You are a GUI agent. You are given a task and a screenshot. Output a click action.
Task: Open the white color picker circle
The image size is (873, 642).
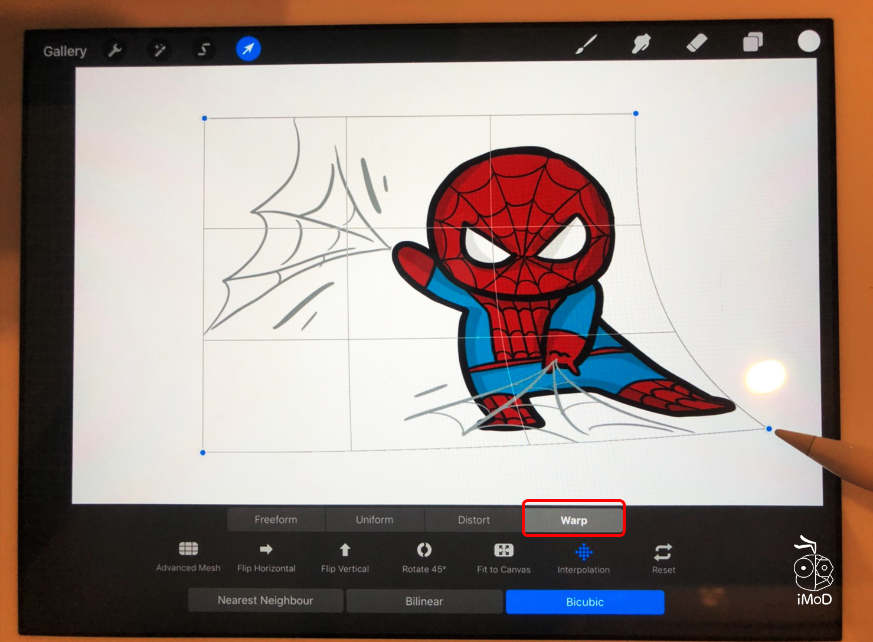point(809,41)
